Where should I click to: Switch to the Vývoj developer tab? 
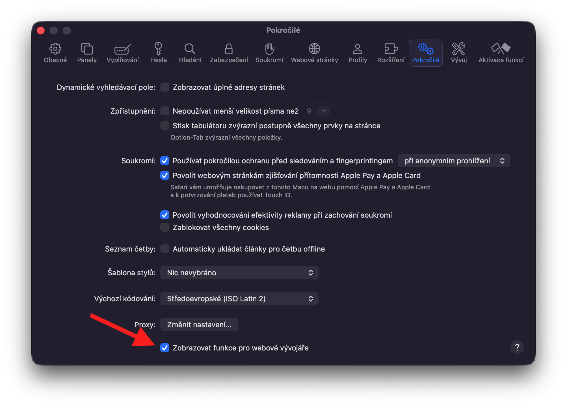[458, 53]
